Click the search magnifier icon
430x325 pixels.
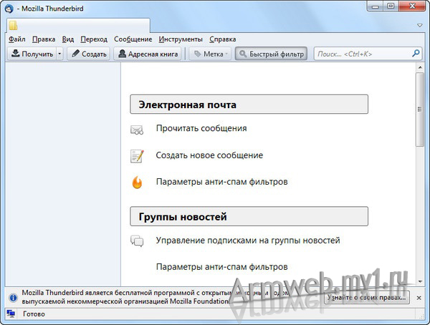click(416, 54)
